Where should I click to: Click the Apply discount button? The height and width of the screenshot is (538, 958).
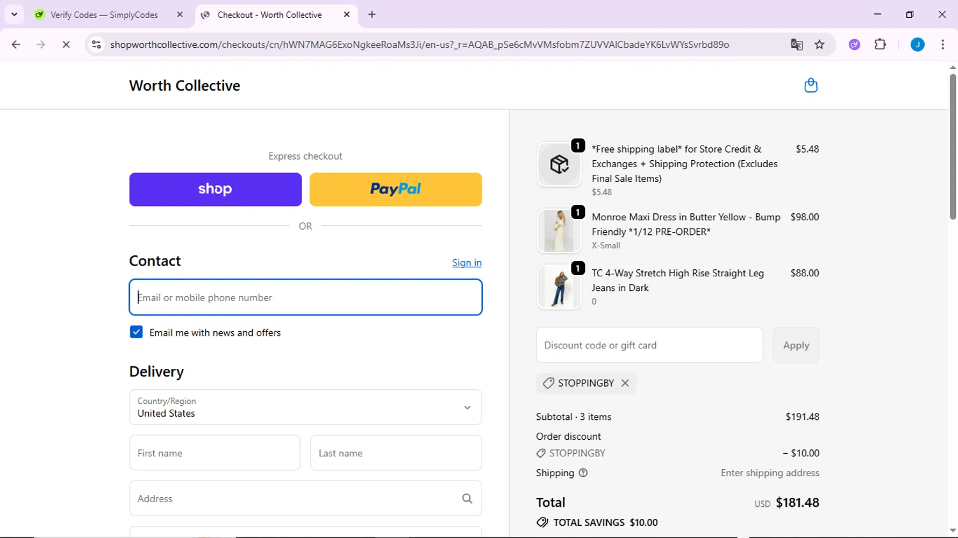pyautogui.click(x=796, y=345)
